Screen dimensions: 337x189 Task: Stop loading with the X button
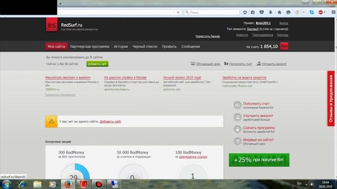(178, 13)
